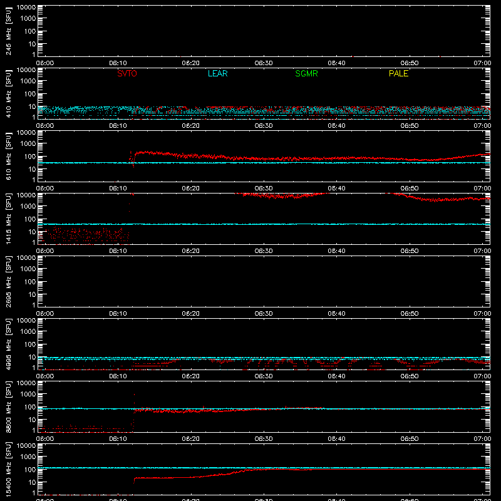Click the 10000 tick label on 4995 MHz plot
Viewport: 501px width, 501px height.
[x=26, y=321]
